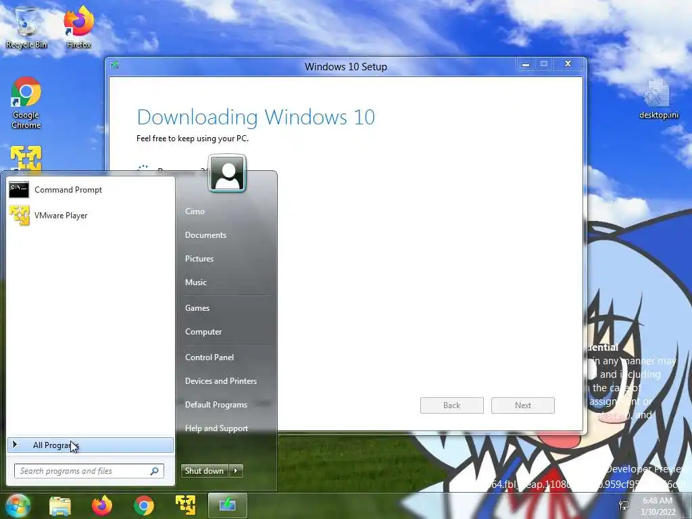Image resolution: width=692 pixels, height=519 pixels.
Task: Select the Command Prompt label text
Action: point(68,190)
